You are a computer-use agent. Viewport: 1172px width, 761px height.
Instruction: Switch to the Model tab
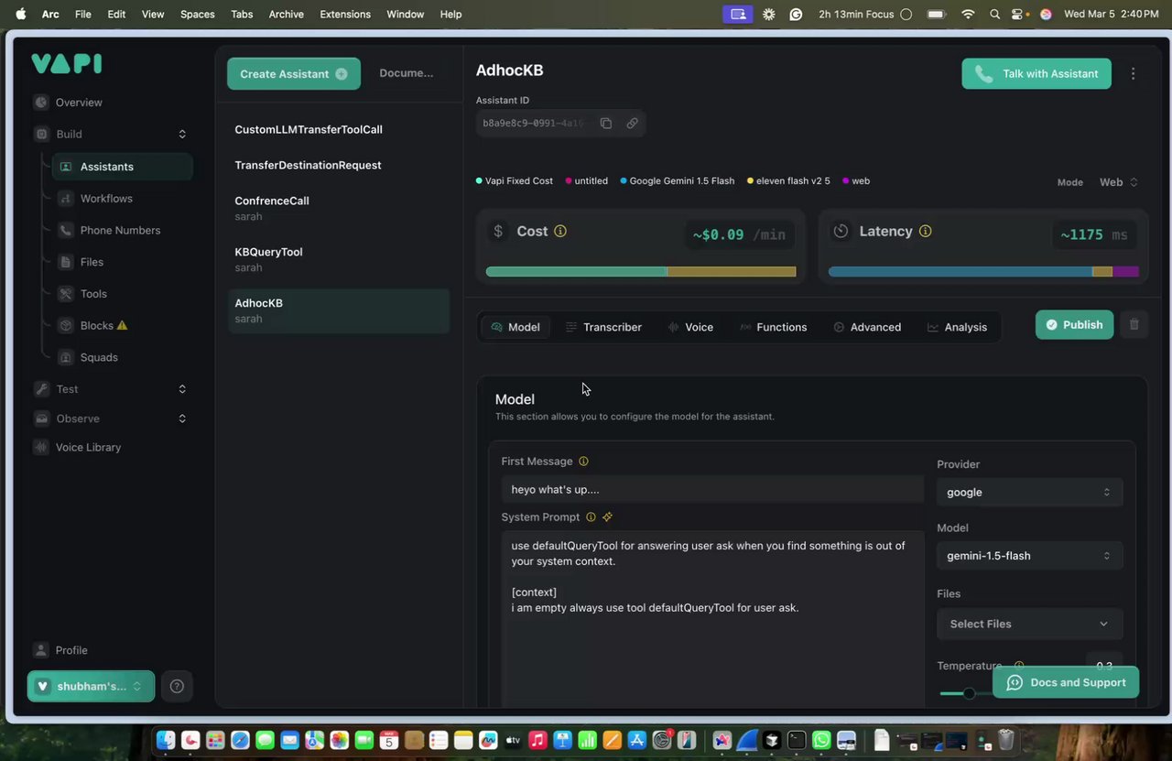tap(515, 327)
